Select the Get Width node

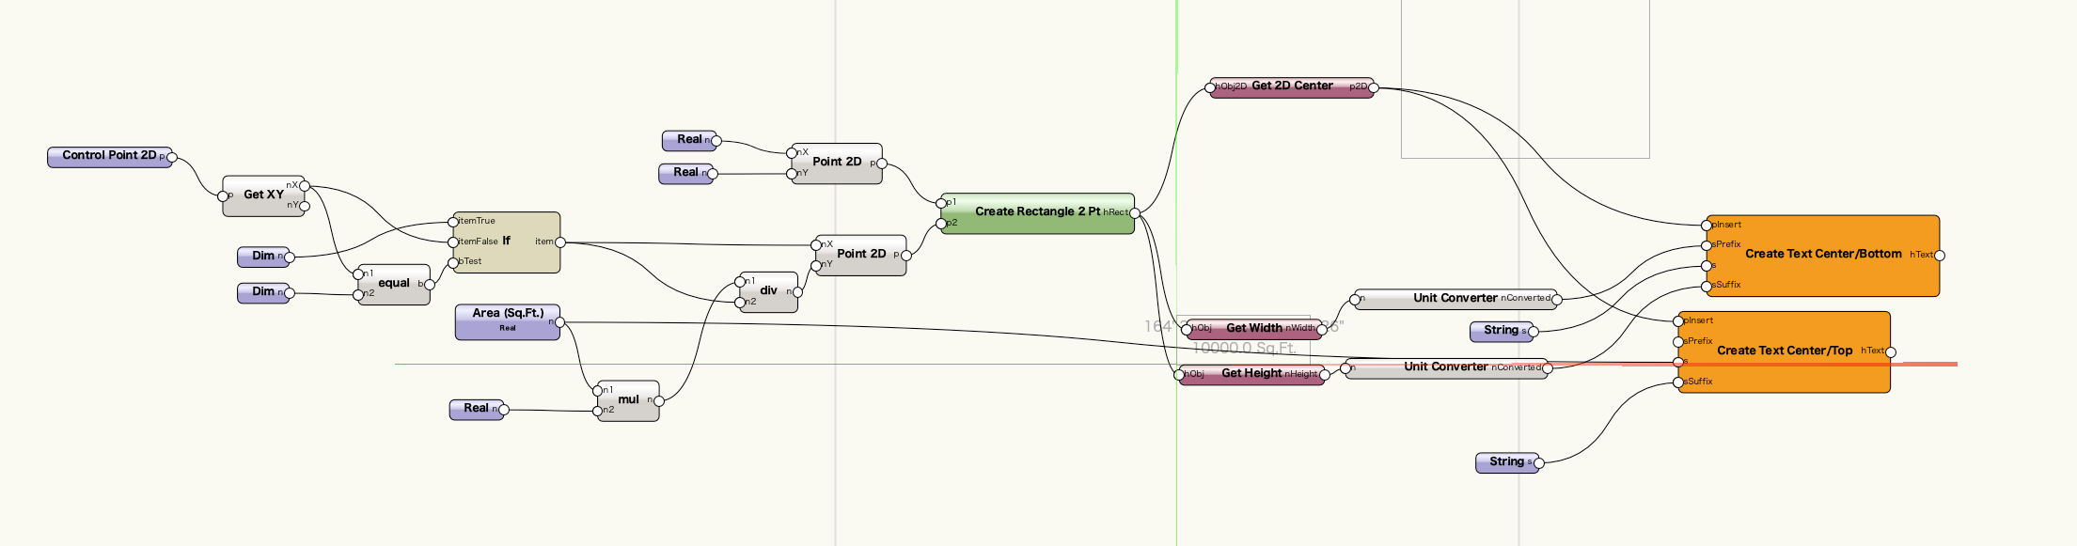[1253, 329]
